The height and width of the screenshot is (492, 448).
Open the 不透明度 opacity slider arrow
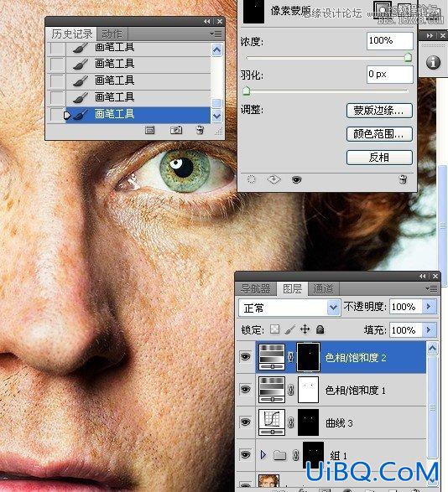[429, 306]
